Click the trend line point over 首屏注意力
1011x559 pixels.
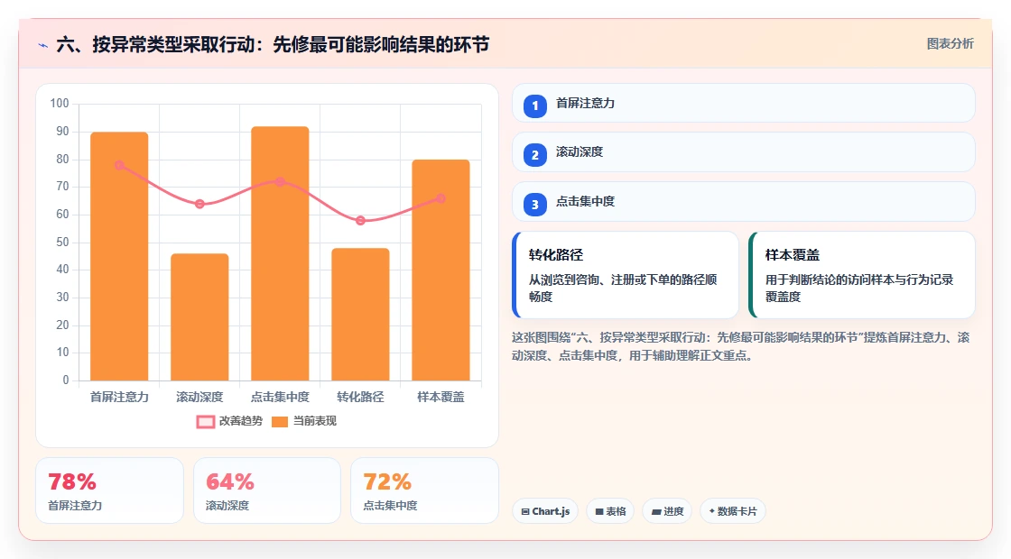119,166
